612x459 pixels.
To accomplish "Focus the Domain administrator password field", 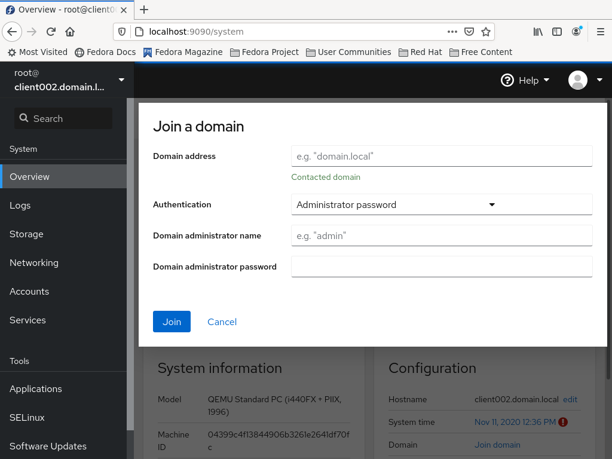I will [x=442, y=267].
